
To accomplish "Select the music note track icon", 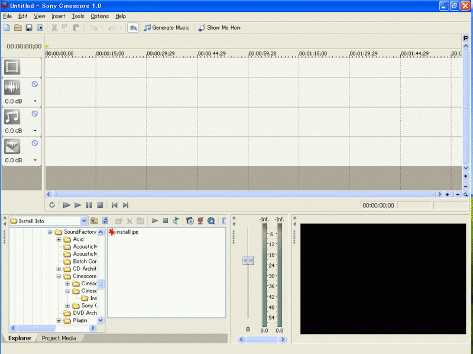I will pos(12,117).
